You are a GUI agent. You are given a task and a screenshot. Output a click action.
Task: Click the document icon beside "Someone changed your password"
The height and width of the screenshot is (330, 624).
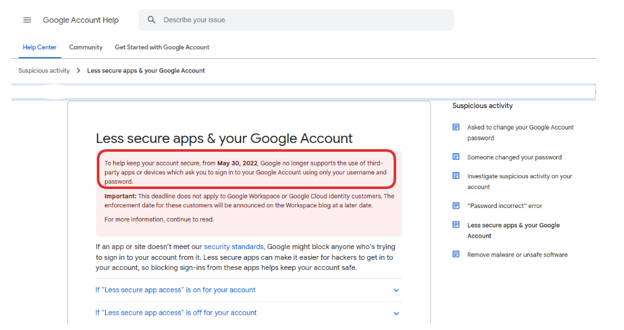tap(456, 157)
